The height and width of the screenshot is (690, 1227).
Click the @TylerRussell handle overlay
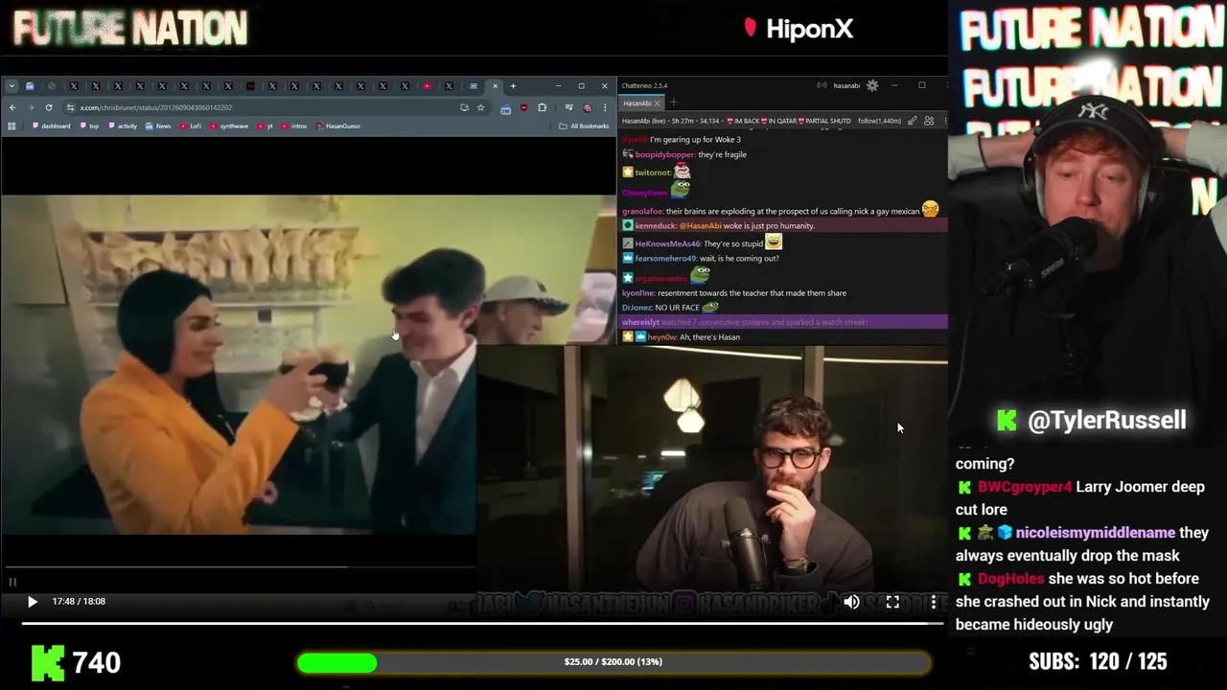pyautogui.click(x=1106, y=421)
